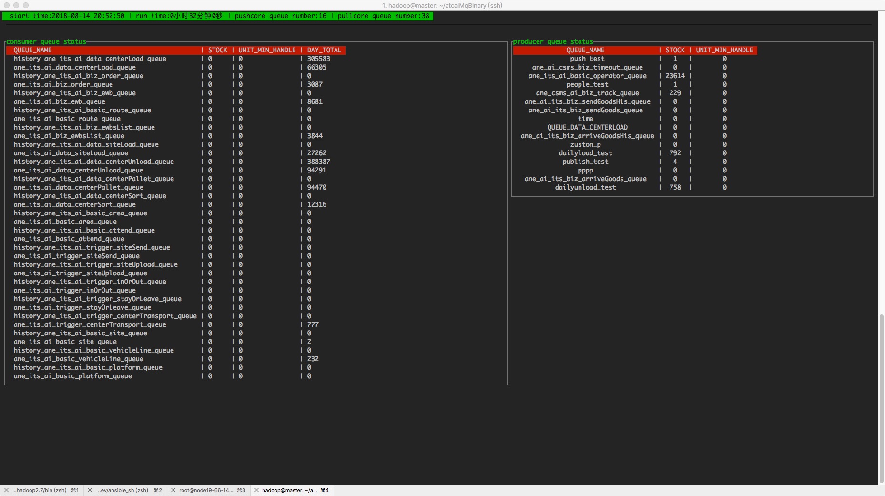Close the hadoop2.7/bin zsh tab
885x496 pixels.
point(6,490)
